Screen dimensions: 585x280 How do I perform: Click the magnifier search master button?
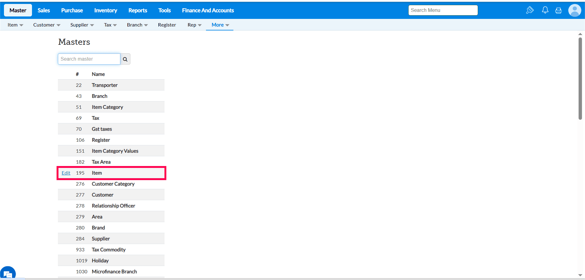125,59
